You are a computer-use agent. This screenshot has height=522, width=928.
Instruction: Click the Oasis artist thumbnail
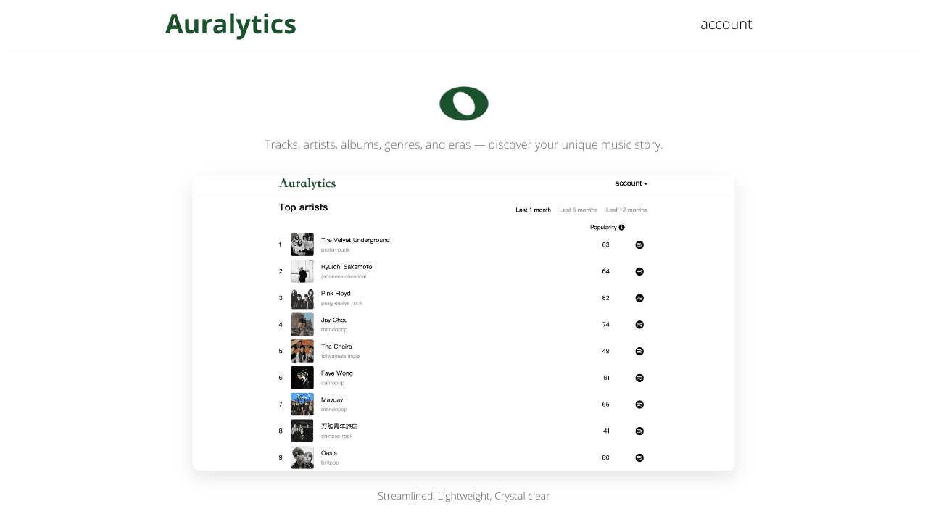click(302, 457)
